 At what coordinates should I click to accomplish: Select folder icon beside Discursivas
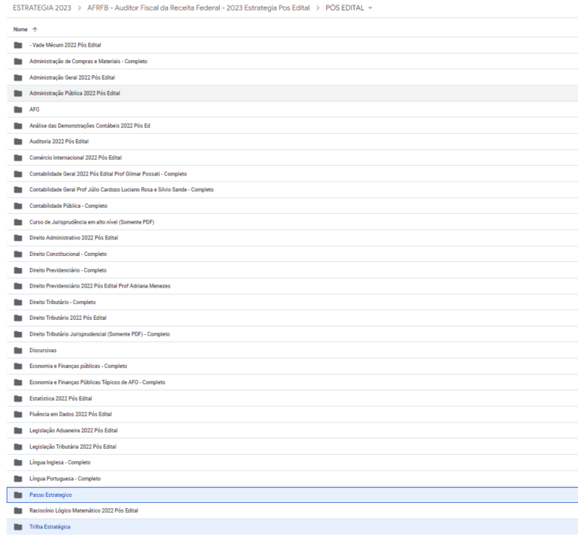pyautogui.click(x=18, y=350)
